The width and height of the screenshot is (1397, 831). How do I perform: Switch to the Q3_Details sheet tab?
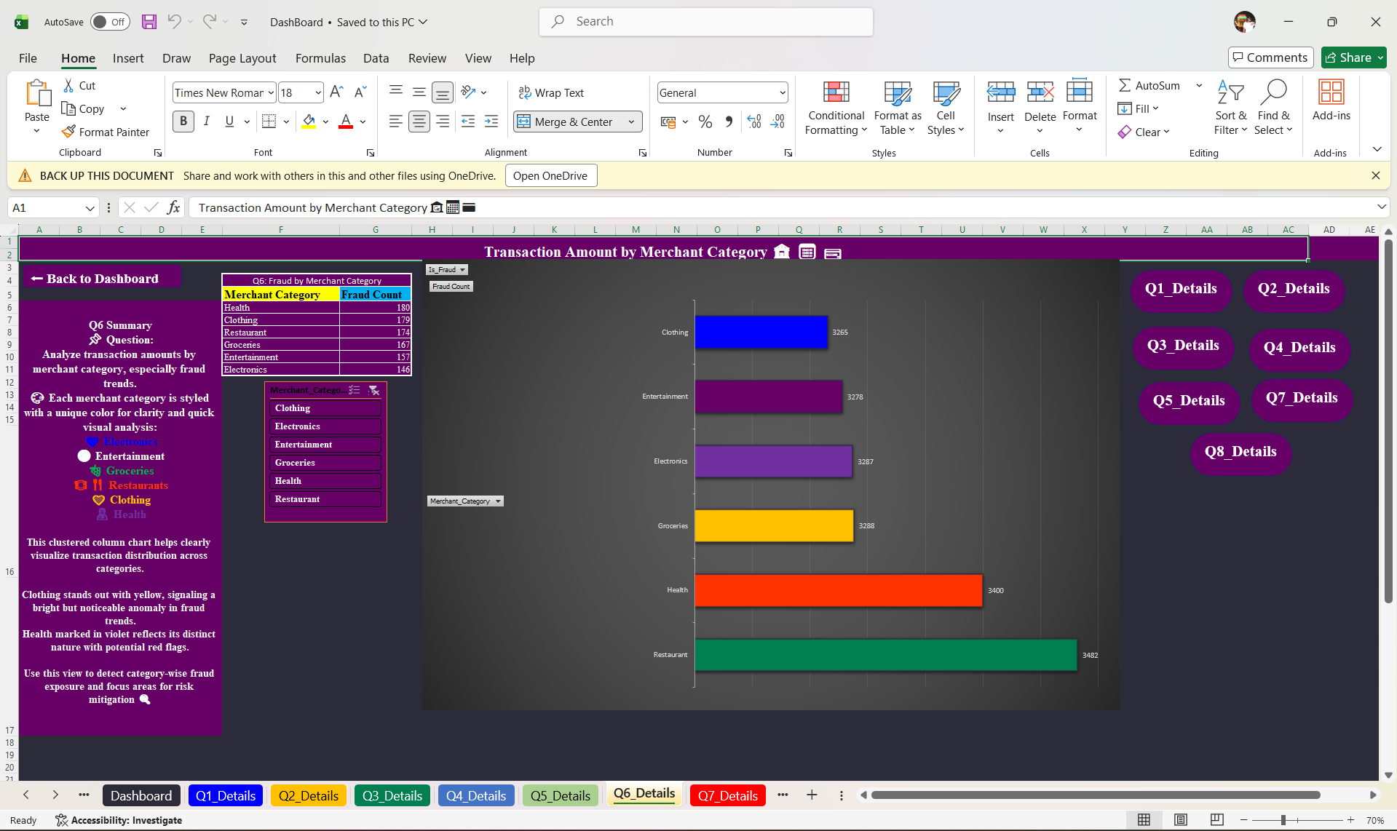coord(392,795)
